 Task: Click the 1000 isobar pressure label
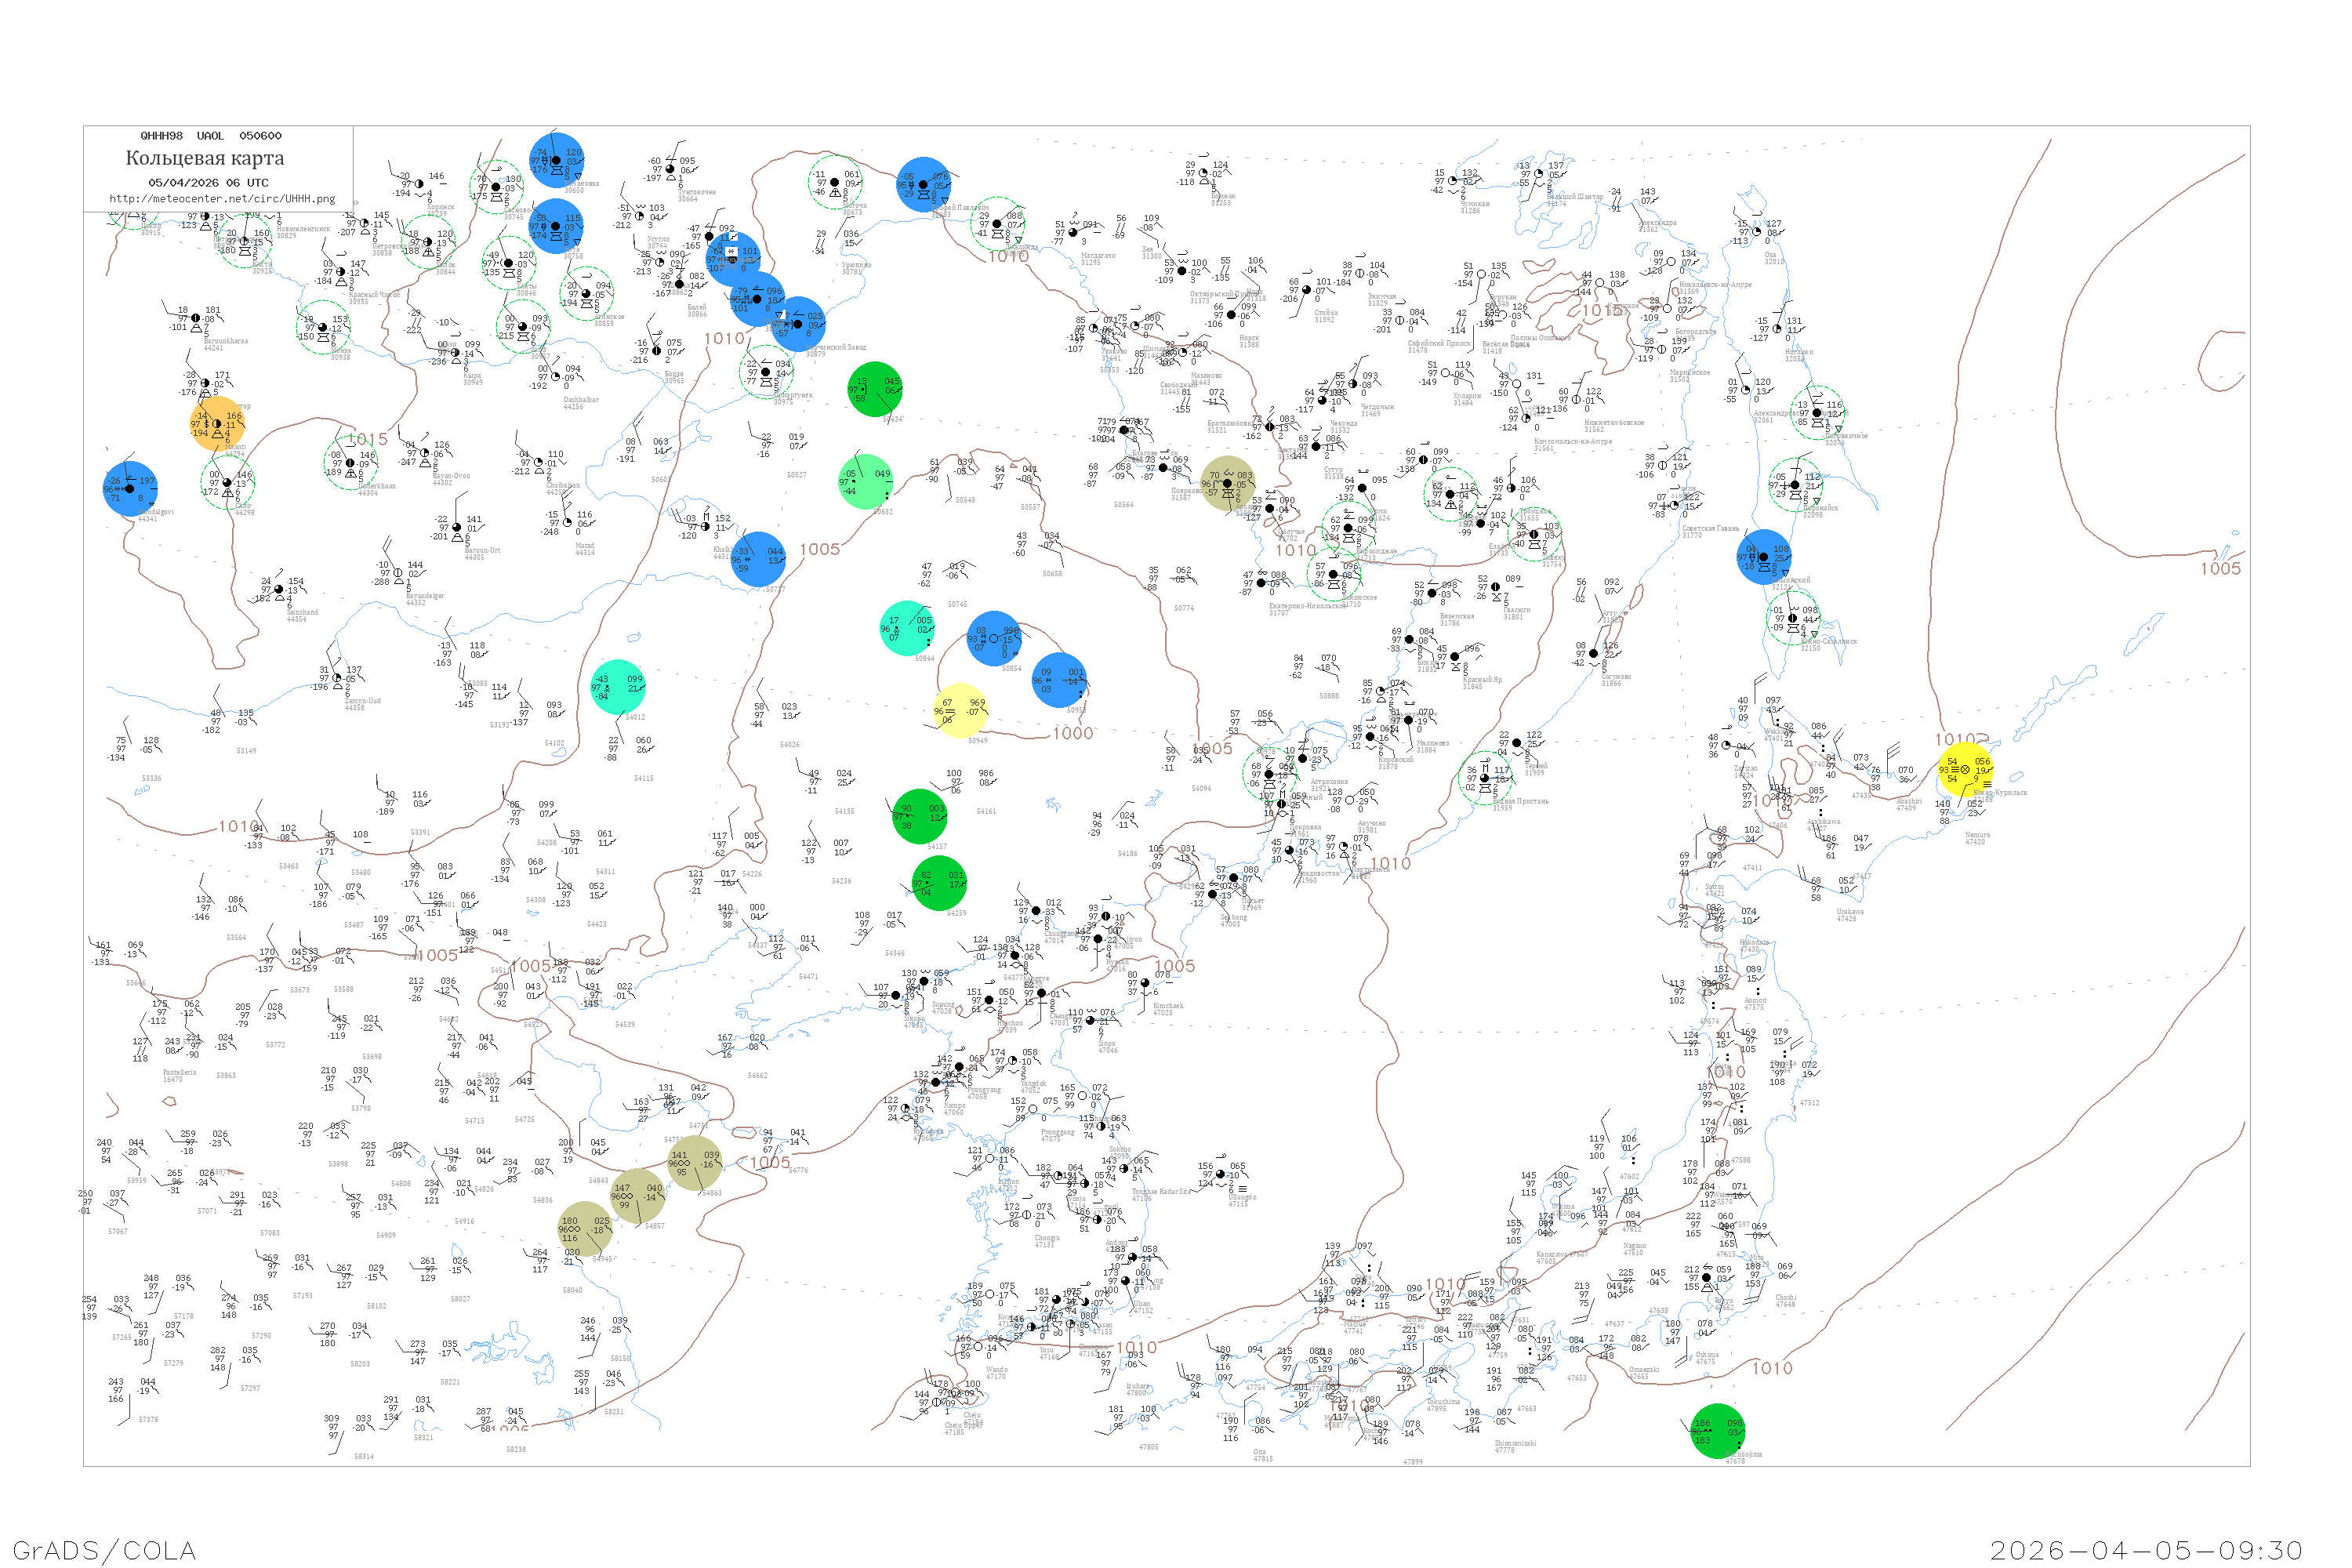pyautogui.click(x=1073, y=733)
